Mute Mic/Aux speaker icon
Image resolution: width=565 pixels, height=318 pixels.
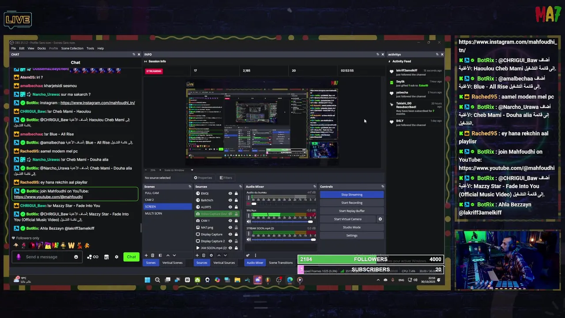pos(249,221)
